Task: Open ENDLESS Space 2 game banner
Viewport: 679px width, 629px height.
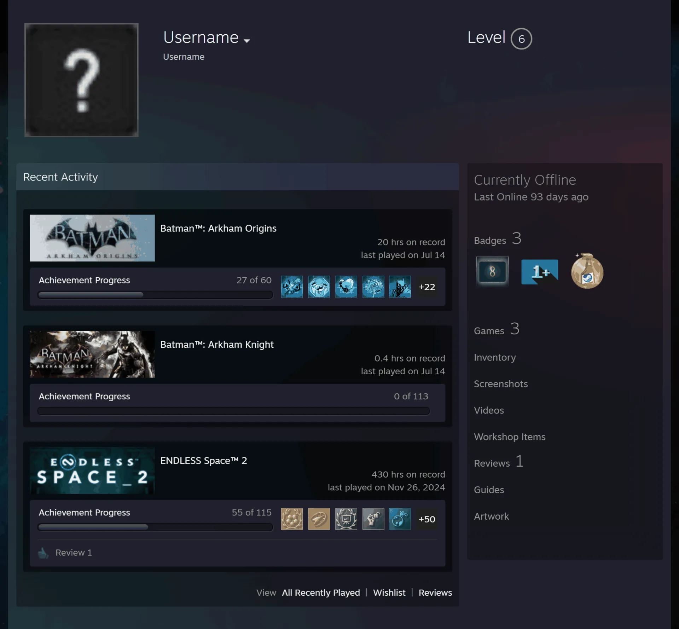Action: [x=92, y=470]
